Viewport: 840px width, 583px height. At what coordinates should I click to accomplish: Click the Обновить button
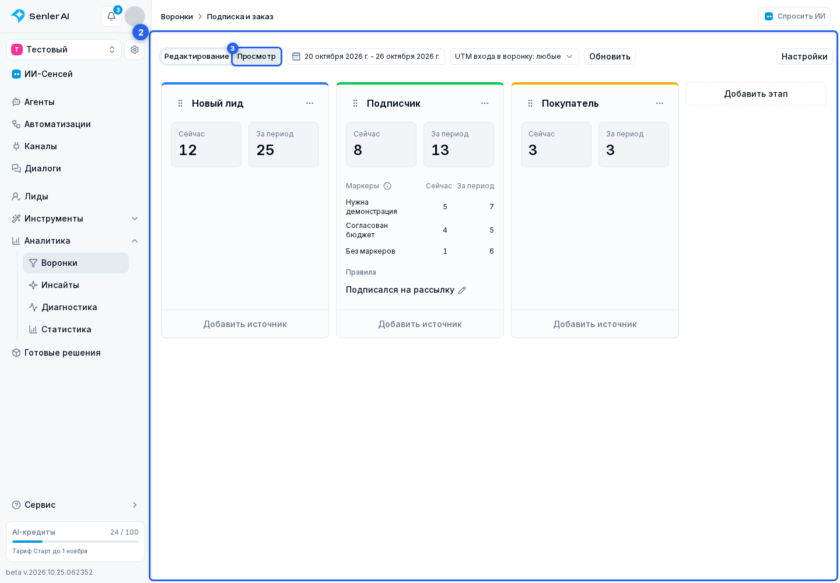[x=610, y=57]
